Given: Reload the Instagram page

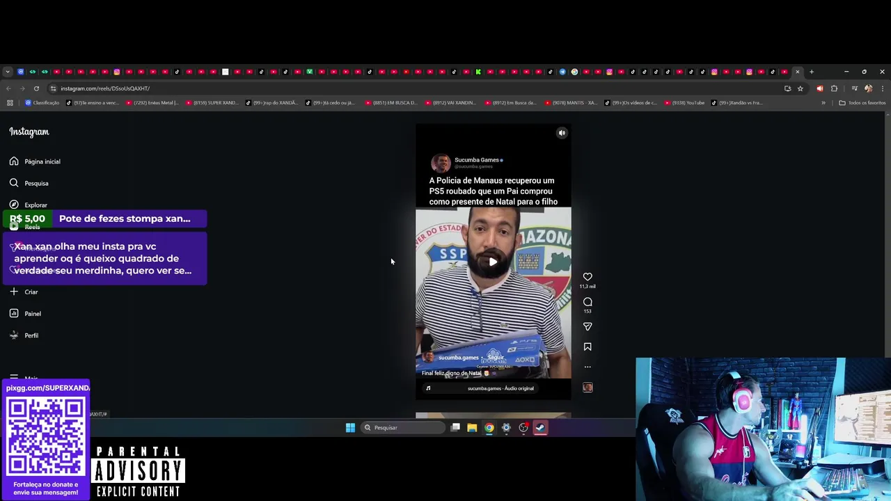Looking at the screenshot, I should pos(36,88).
